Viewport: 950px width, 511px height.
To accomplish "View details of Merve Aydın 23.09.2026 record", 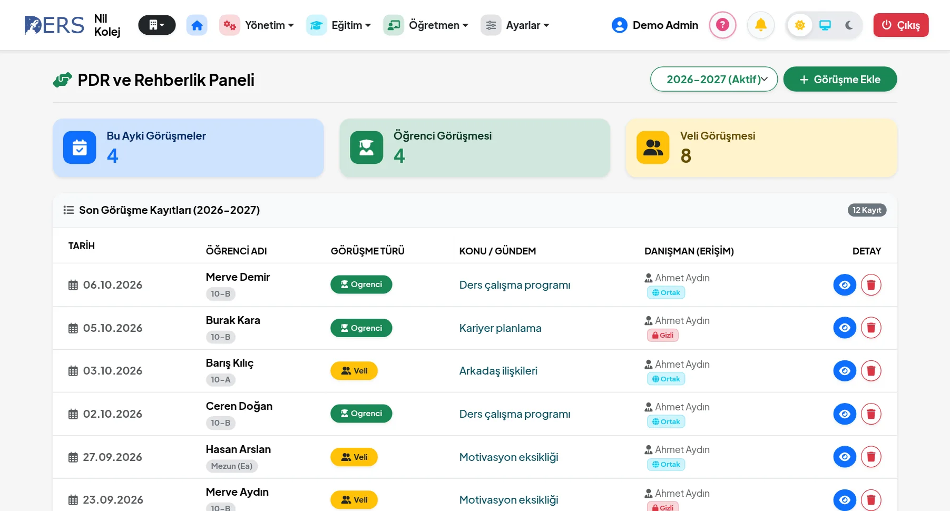I will (845, 500).
